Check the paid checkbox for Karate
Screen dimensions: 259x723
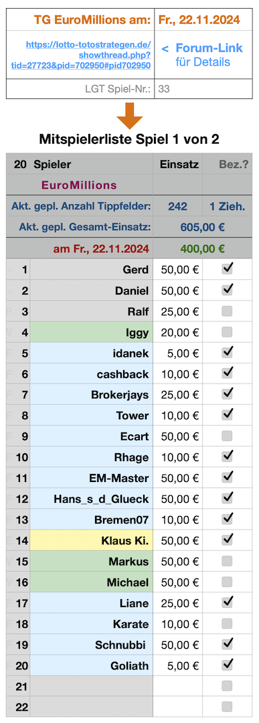(227, 624)
